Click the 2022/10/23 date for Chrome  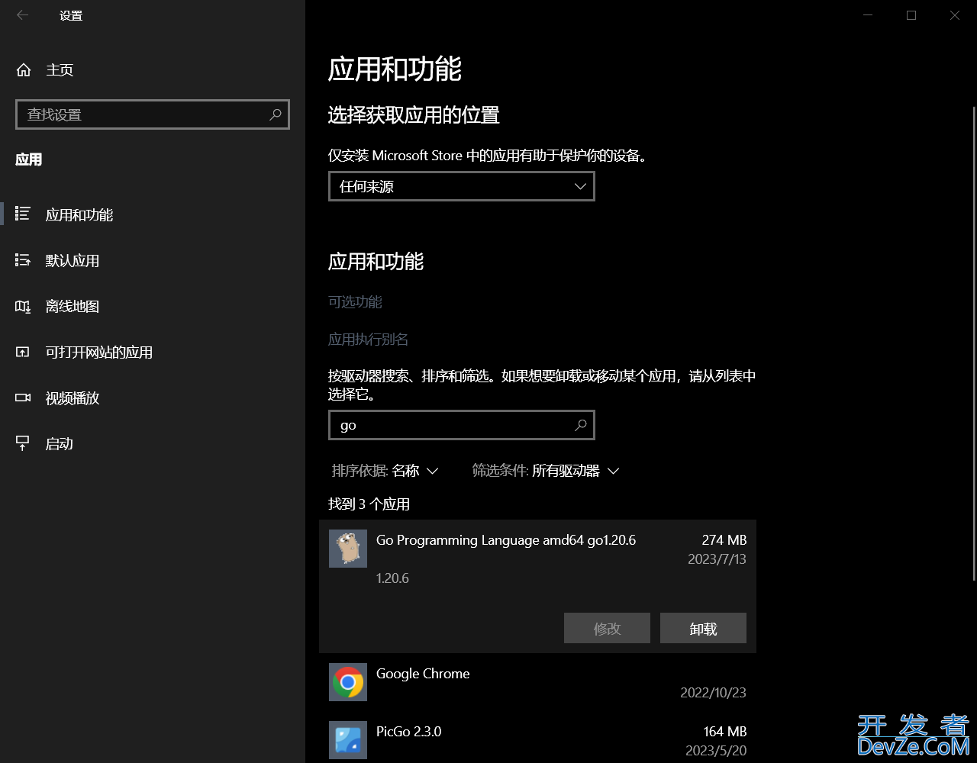(x=713, y=693)
